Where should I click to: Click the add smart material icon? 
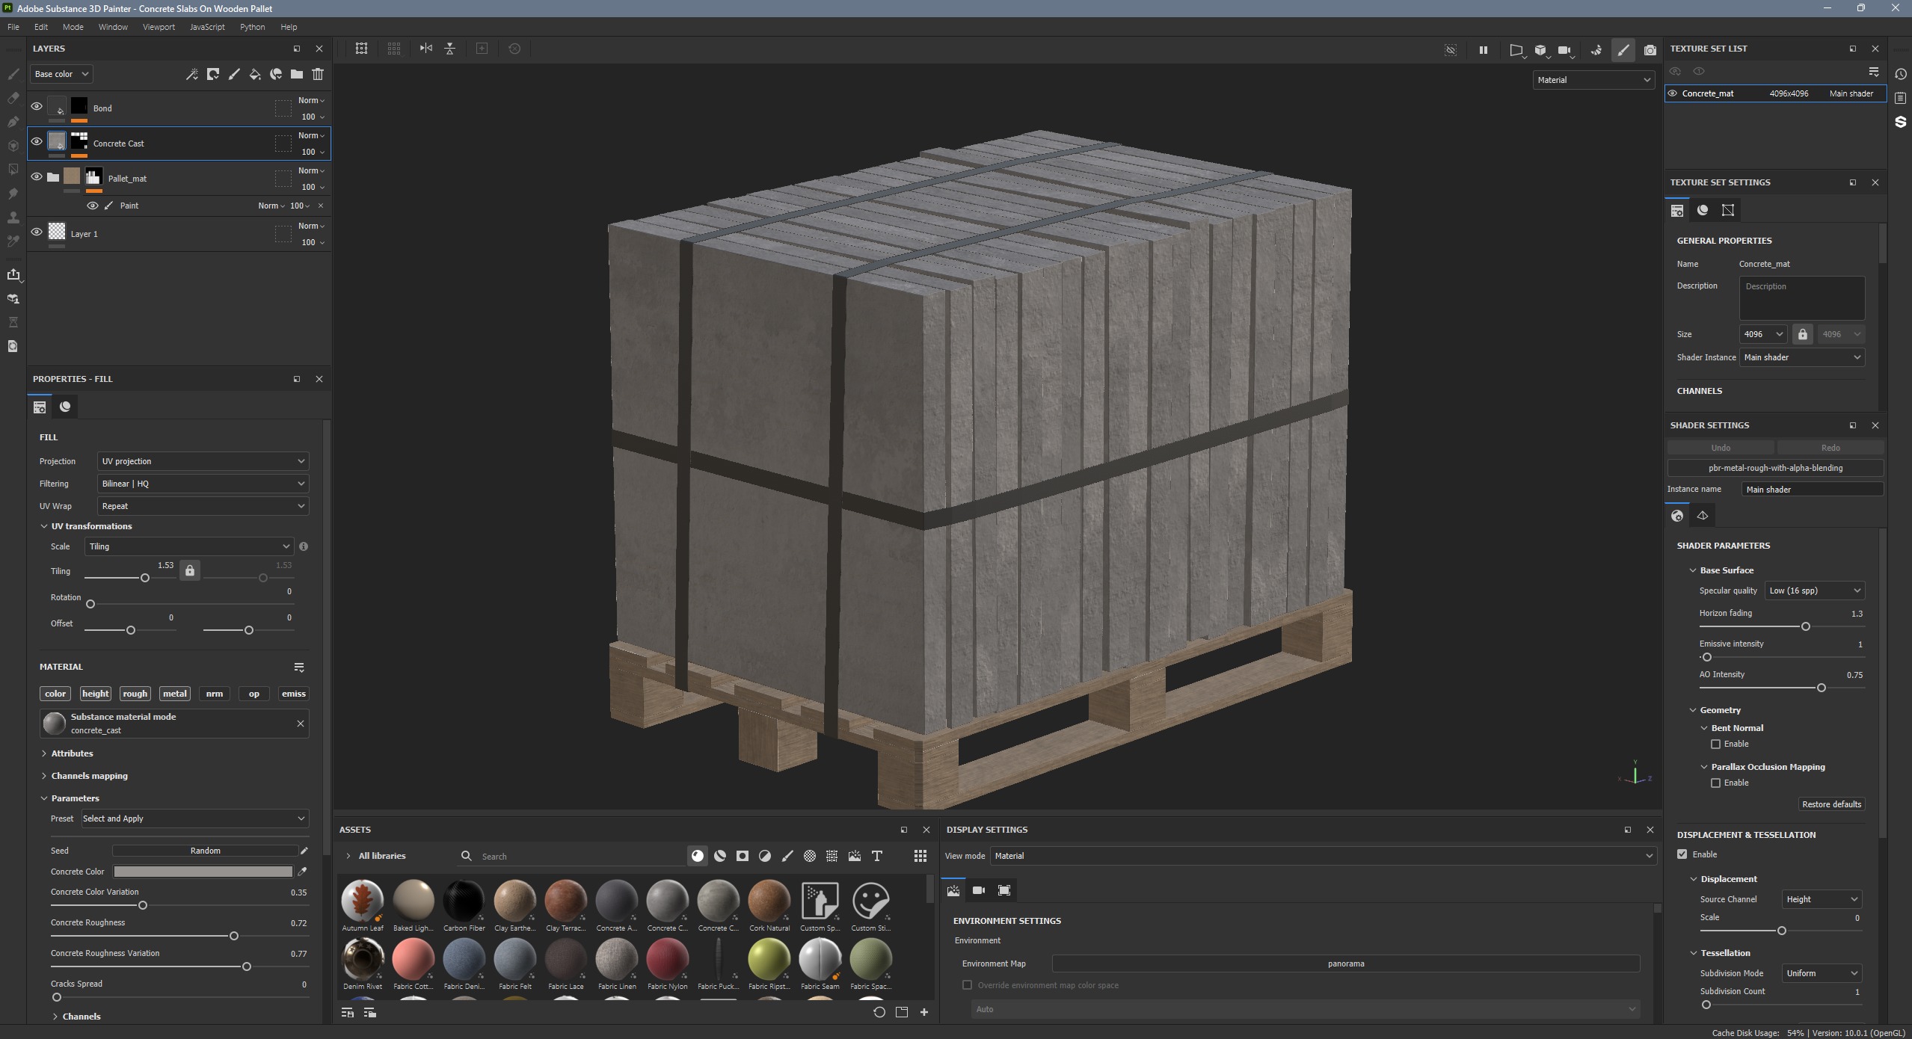pos(276,74)
